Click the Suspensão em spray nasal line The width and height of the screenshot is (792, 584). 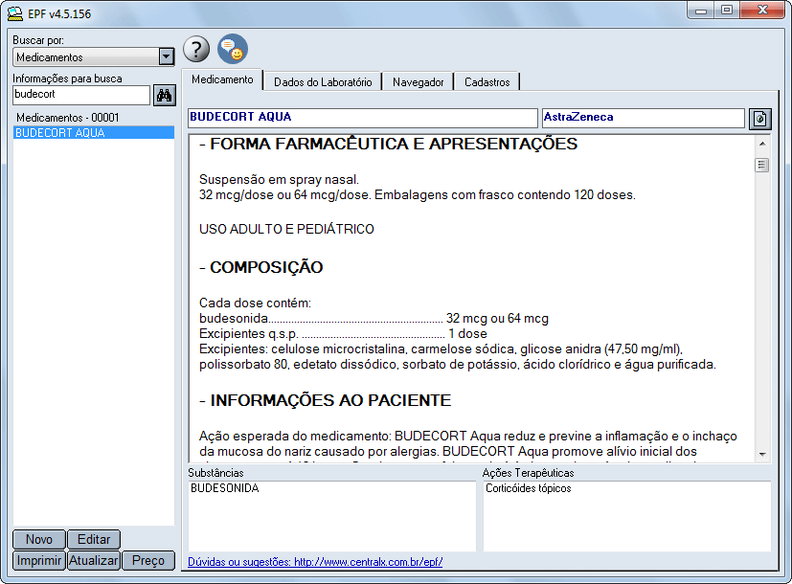click(x=279, y=180)
